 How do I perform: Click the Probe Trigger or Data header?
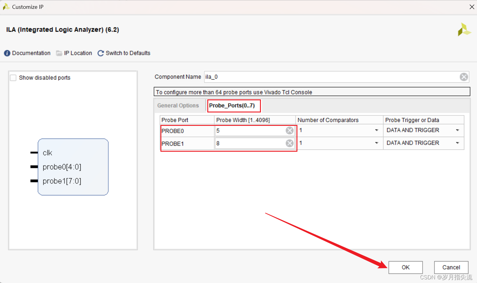click(423, 120)
